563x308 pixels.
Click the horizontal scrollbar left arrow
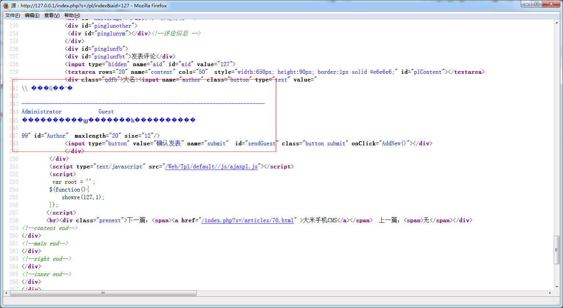[5, 293]
